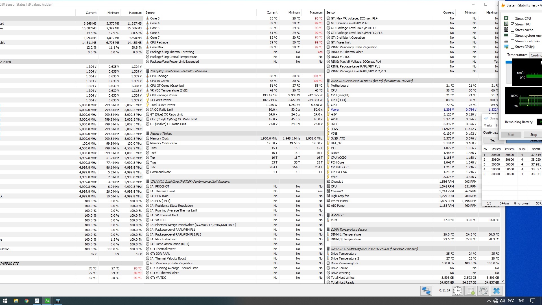Close sensor window with blue X icon

point(496,291)
